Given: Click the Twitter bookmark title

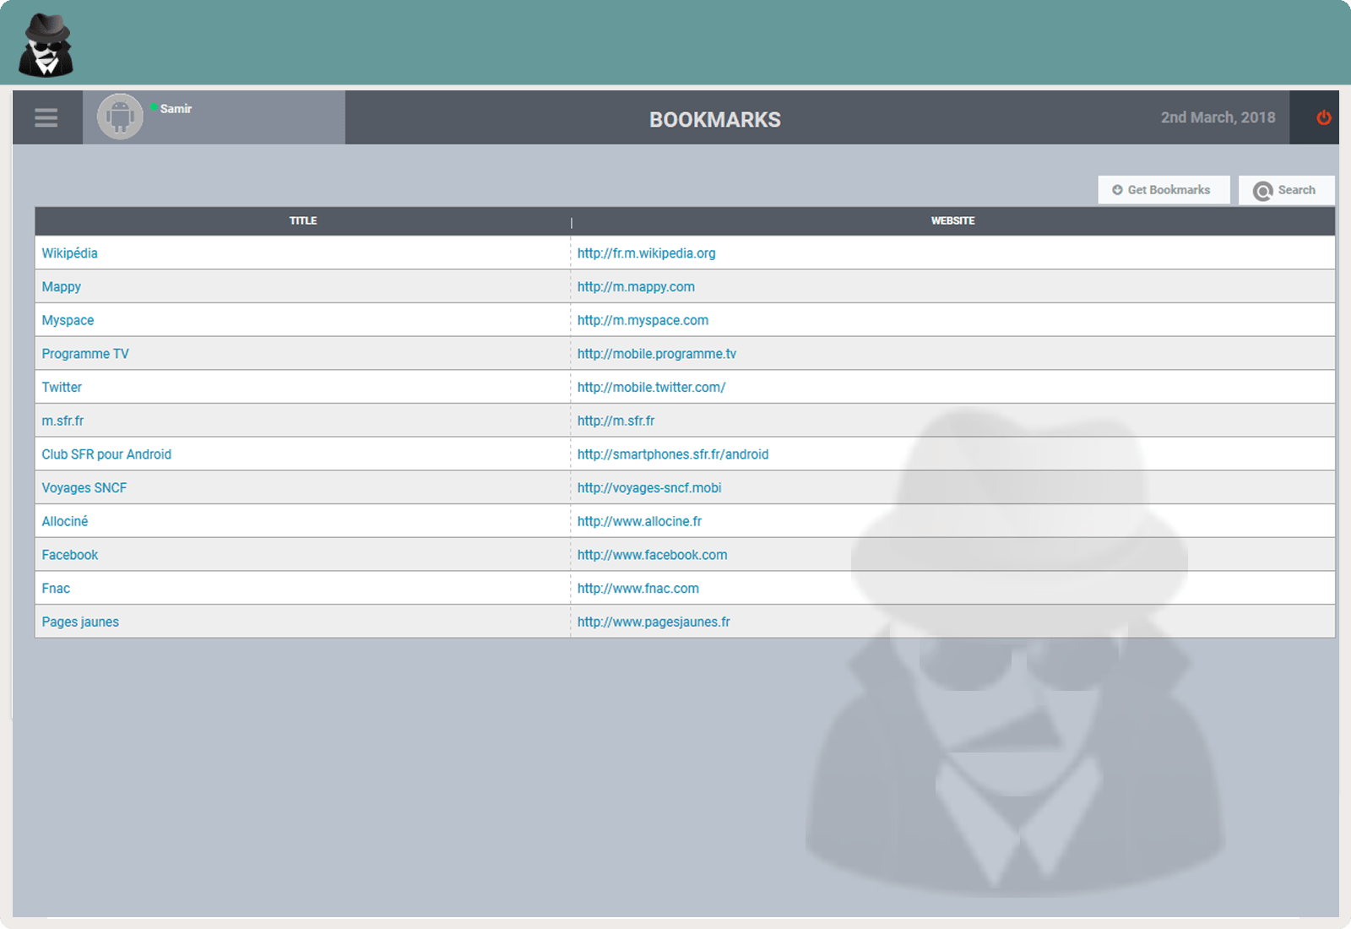Looking at the screenshot, I should click(x=62, y=388).
